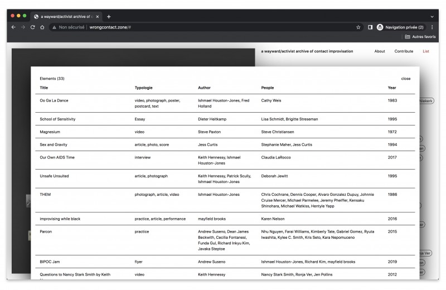This screenshot has height=290, width=446.
Task: Expand the tab search chevron
Action: (432, 16)
